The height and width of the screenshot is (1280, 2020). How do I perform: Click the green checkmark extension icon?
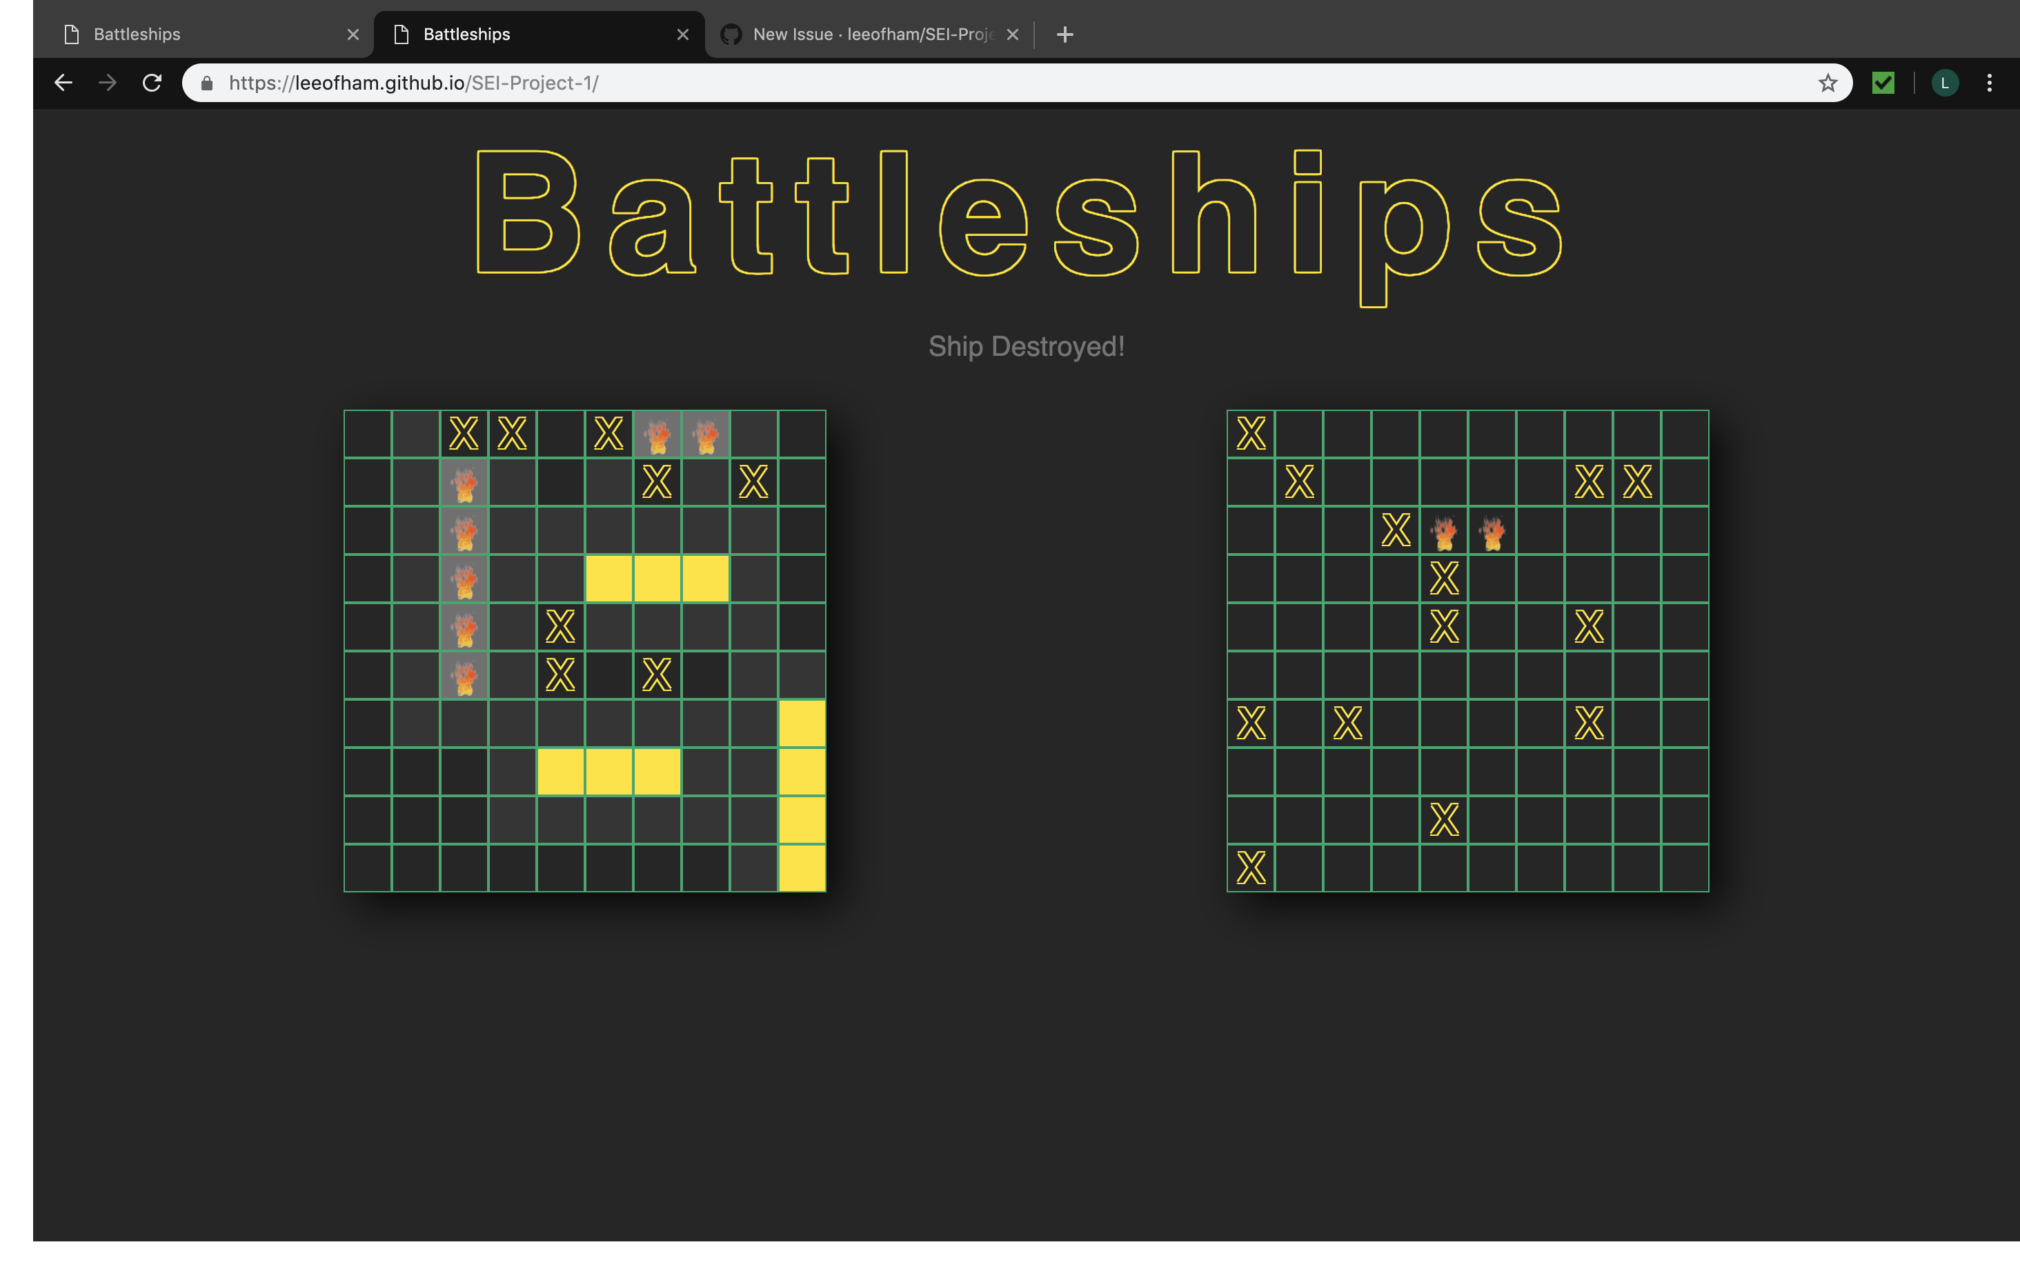click(1883, 83)
